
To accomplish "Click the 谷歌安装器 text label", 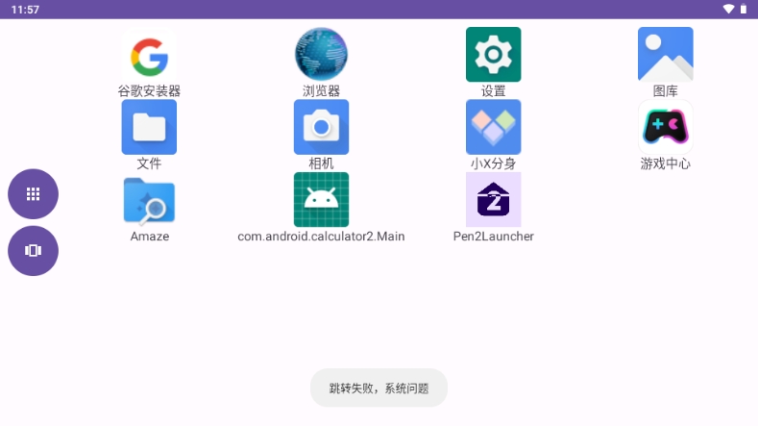I will coord(149,91).
